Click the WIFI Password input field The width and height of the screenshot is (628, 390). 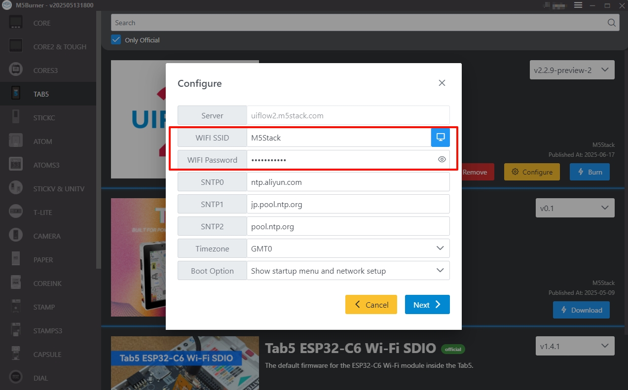(x=341, y=160)
